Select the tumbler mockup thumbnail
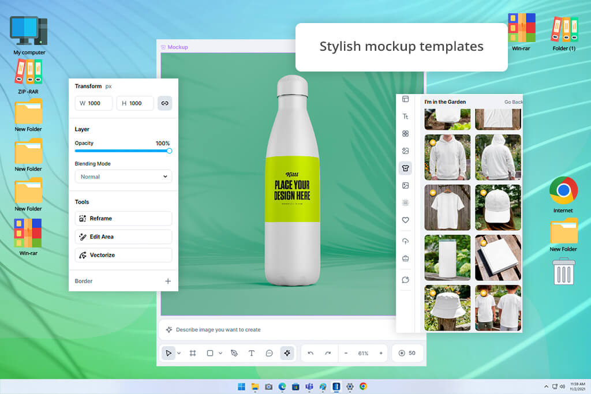Screen dimensions: 591x394 click(447, 258)
